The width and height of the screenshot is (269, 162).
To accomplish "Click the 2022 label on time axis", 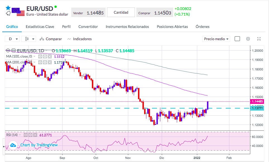I will coord(197,158).
